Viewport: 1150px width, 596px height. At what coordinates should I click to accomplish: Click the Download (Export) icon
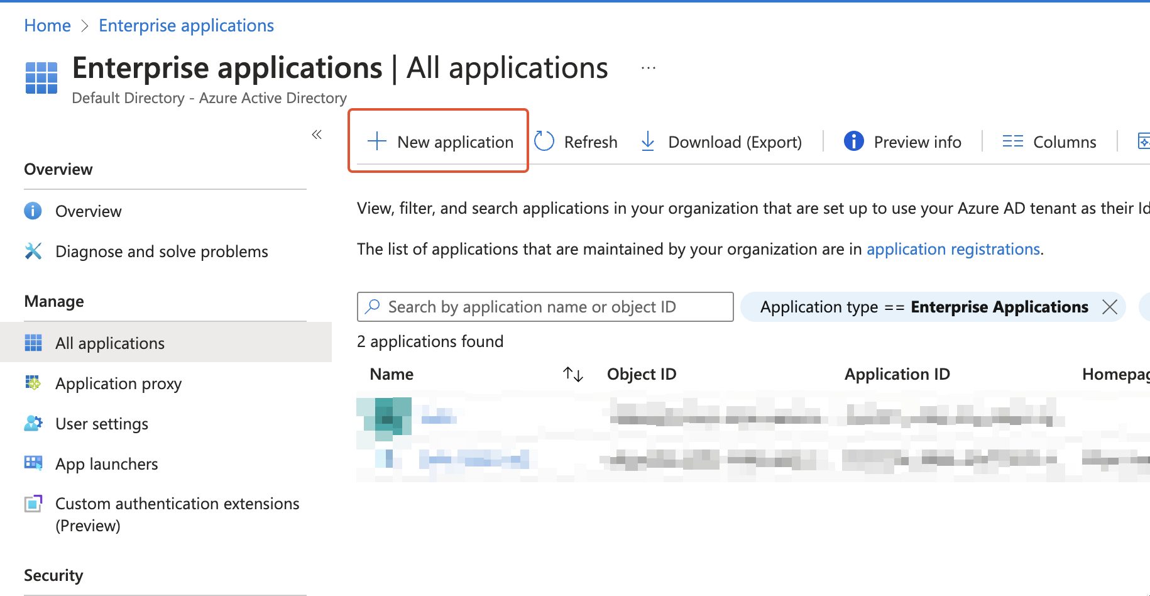pyautogui.click(x=647, y=141)
